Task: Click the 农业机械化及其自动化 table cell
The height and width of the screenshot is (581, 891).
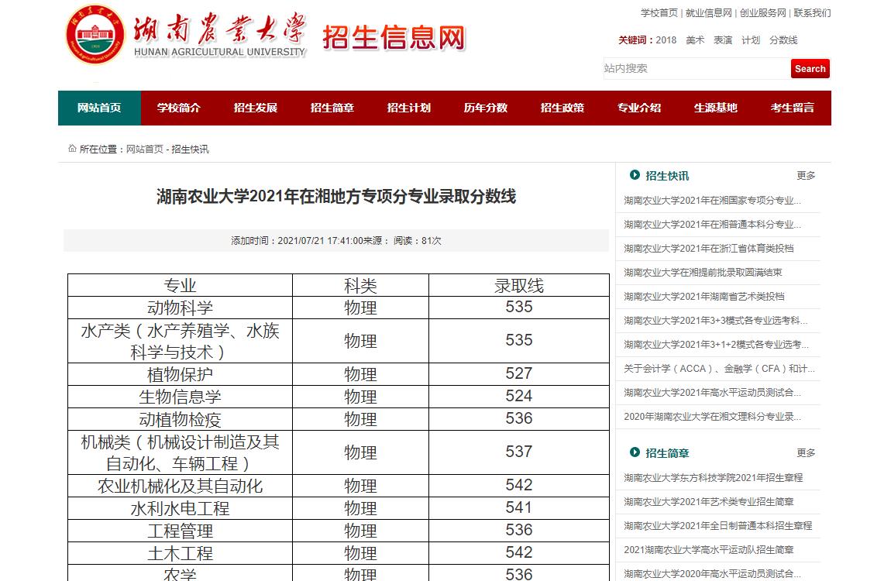Action: coord(180,486)
